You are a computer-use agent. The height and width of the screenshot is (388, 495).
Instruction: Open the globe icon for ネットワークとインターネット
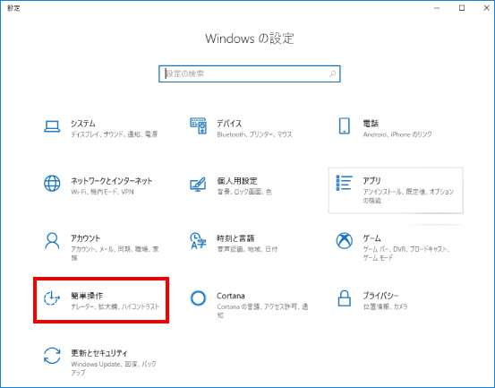[52, 184]
